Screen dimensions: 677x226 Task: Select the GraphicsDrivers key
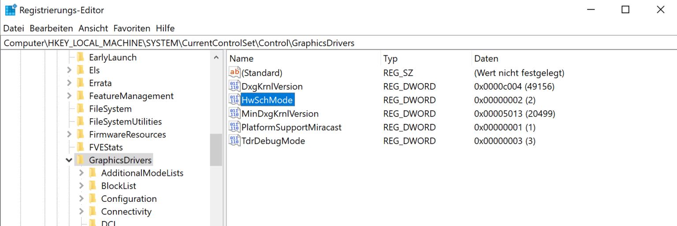coord(120,160)
